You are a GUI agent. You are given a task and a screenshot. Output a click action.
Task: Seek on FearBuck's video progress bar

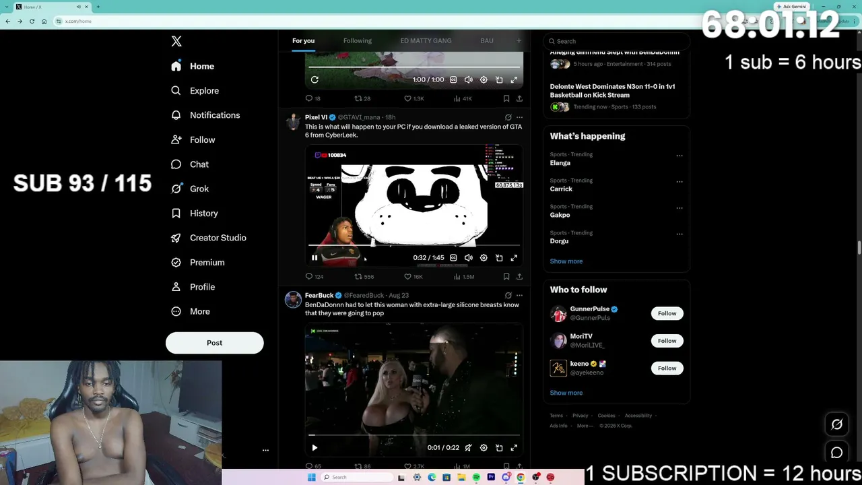pos(414,436)
